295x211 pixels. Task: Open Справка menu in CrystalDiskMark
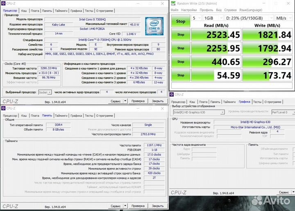tap(230, 10)
